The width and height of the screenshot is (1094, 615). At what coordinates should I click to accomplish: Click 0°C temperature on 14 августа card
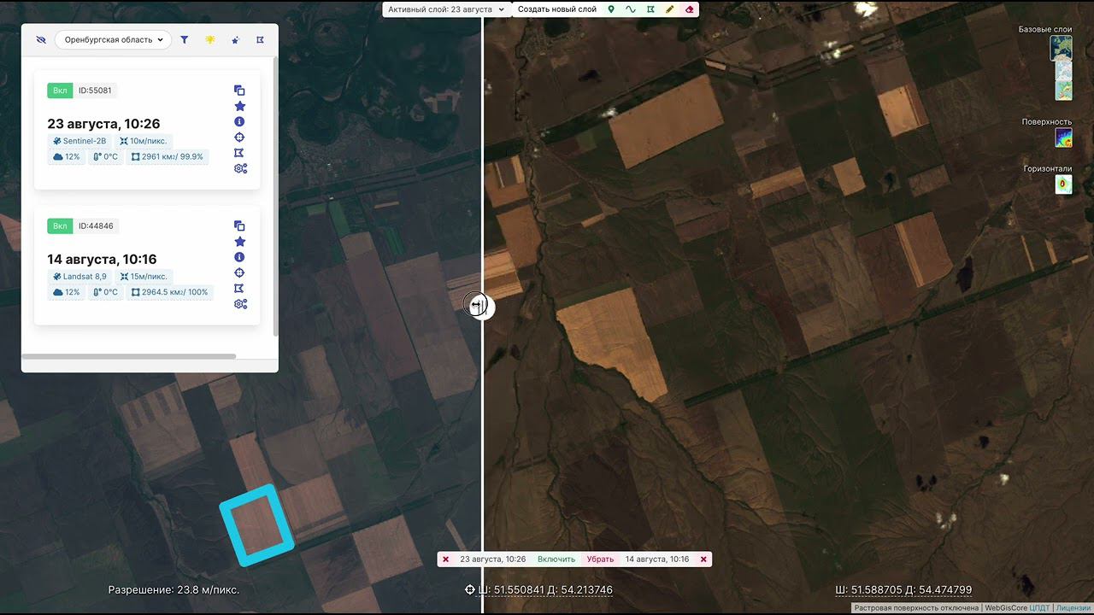[105, 292]
